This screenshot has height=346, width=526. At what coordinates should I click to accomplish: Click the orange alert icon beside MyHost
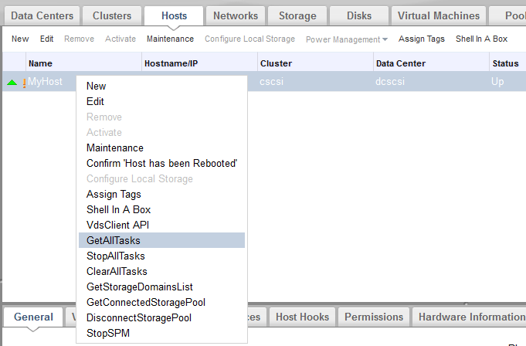point(23,83)
